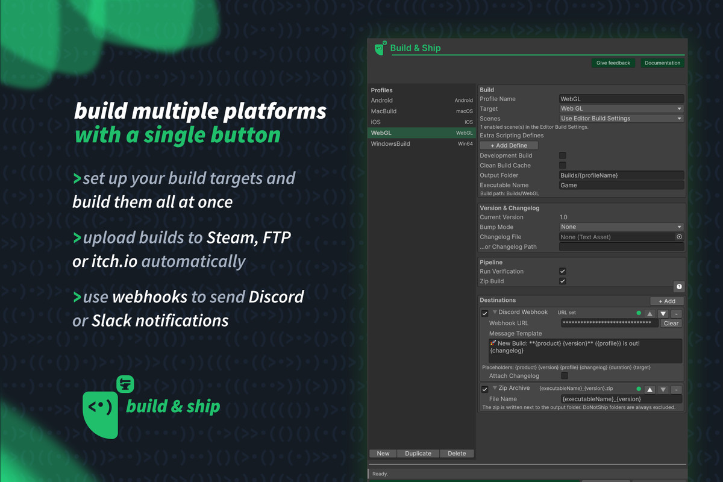Select the MacBuild profile
723x482 pixels.
point(422,111)
